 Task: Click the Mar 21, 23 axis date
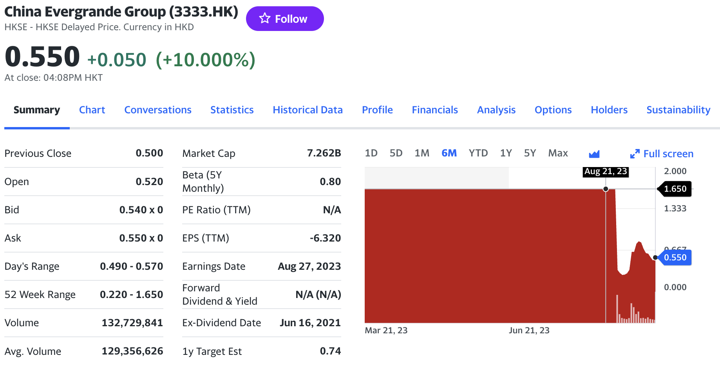[x=386, y=331]
